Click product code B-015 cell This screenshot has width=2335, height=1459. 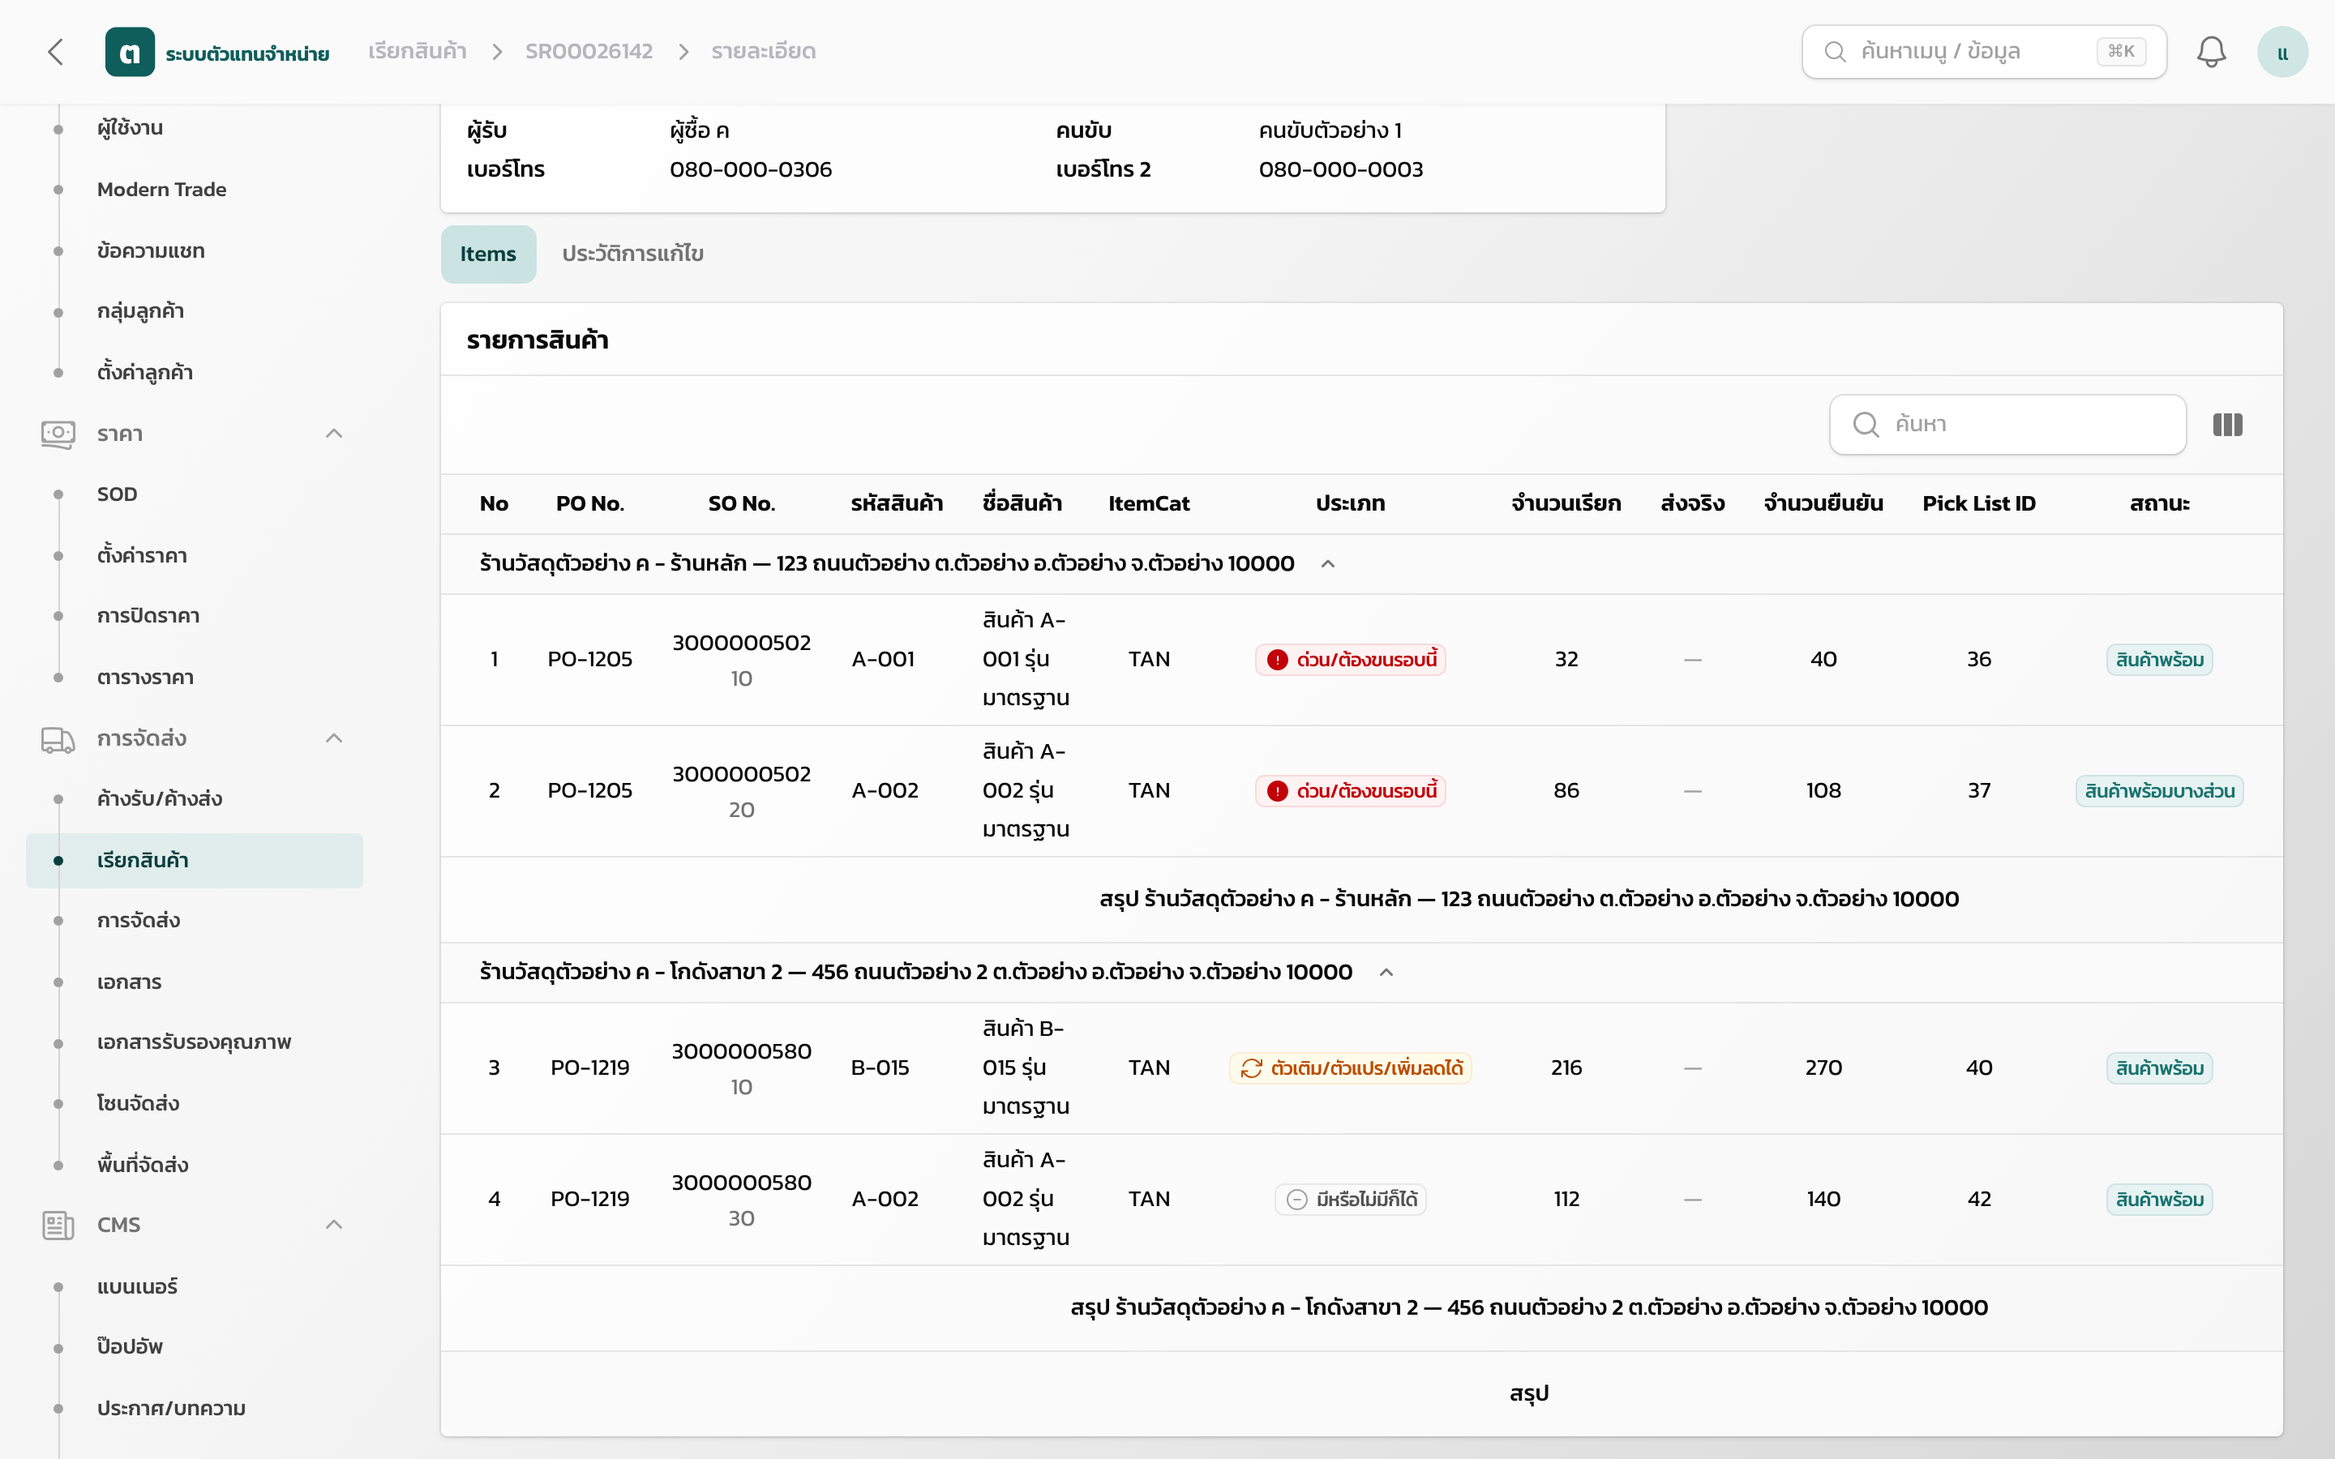(880, 1068)
